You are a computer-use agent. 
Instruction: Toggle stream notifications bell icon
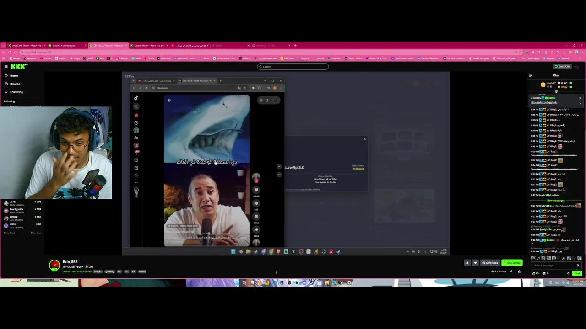467,263
